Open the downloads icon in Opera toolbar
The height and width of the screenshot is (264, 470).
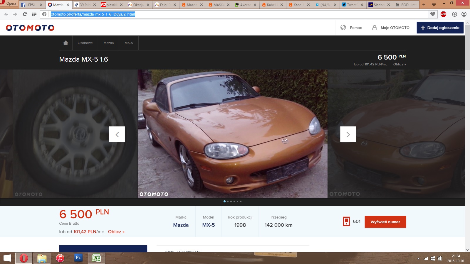click(x=454, y=14)
